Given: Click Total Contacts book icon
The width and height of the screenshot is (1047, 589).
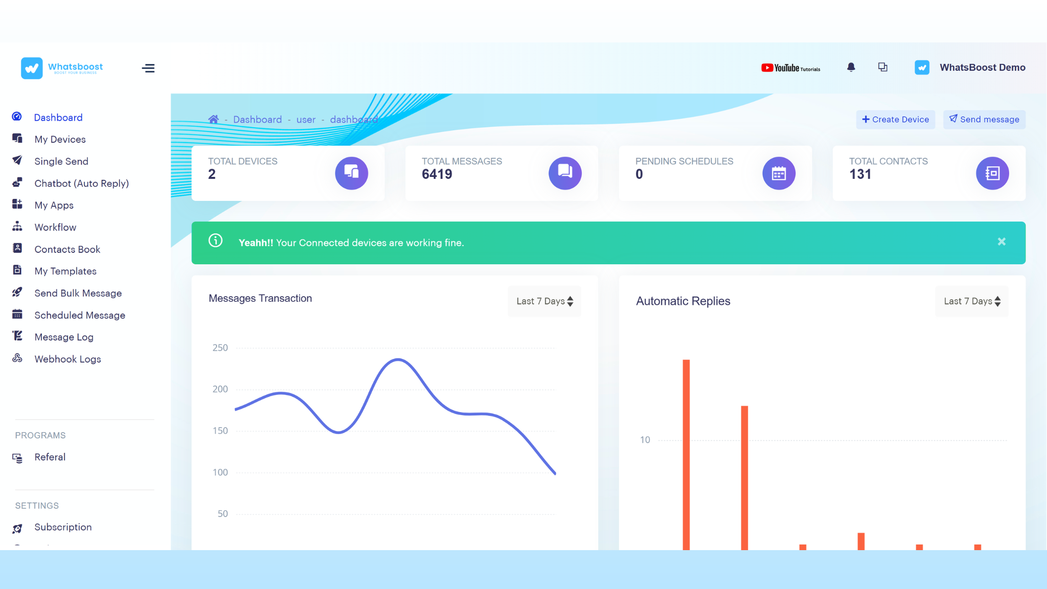Looking at the screenshot, I should tap(992, 173).
